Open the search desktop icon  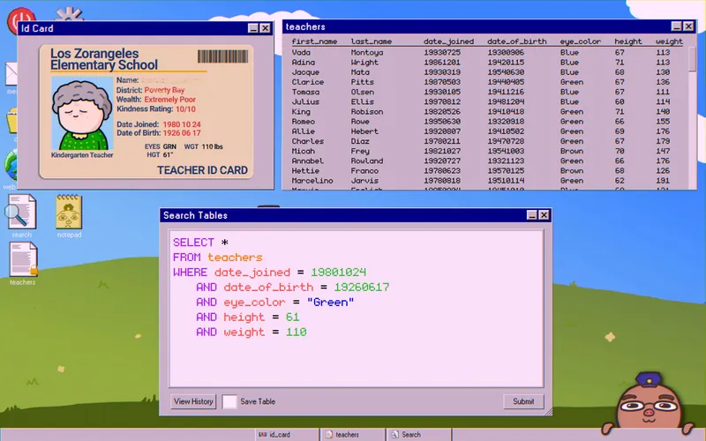pos(20,215)
